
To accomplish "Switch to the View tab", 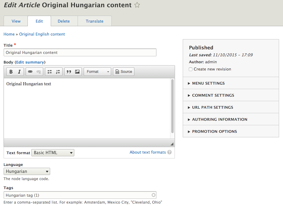I will click(x=16, y=21).
